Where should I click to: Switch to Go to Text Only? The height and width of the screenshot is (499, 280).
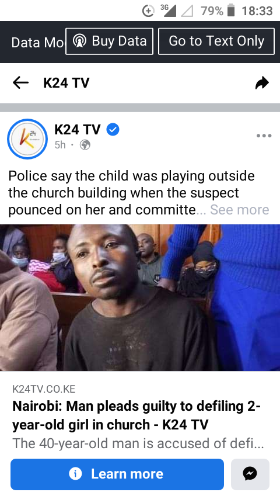(216, 41)
